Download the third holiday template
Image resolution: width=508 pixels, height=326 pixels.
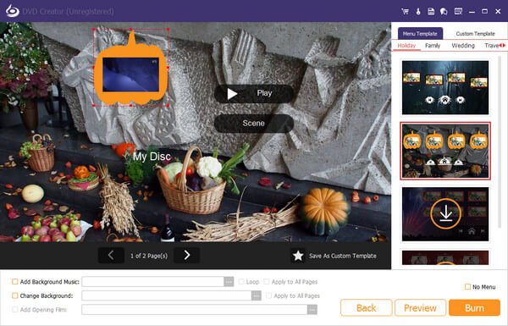[x=445, y=213]
